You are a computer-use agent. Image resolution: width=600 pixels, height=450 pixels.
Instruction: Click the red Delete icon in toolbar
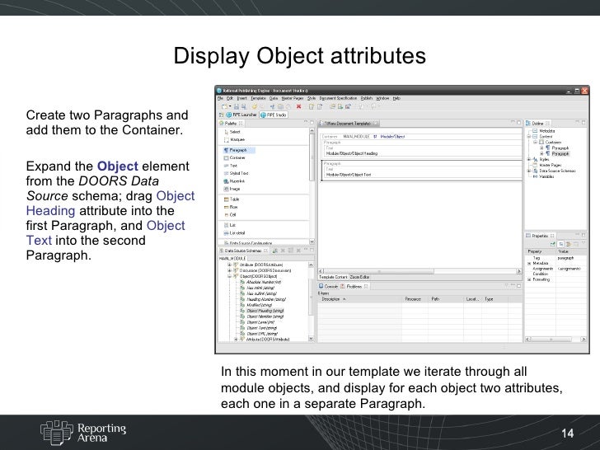point(298,106)
